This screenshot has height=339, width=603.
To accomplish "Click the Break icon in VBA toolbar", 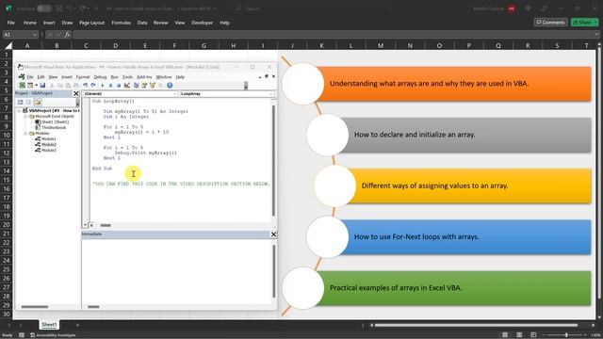I will click(x=111, y=86).
